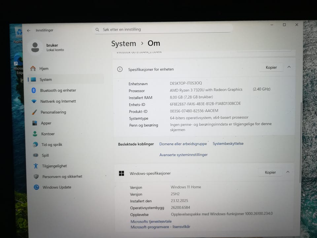Open the bruker account avatar

35,47
